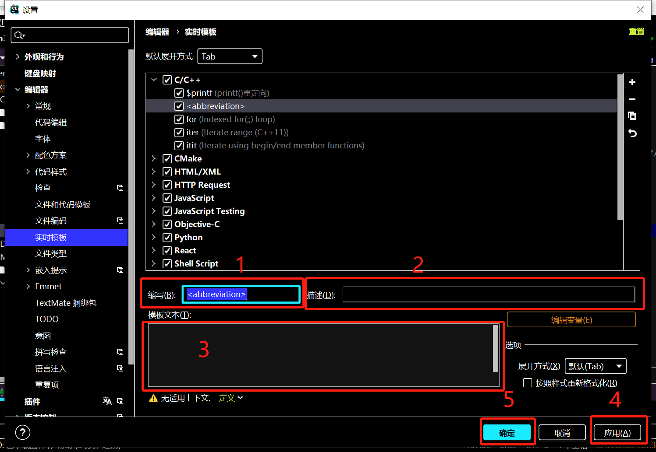Focus the 描述 description input field
Screen dimensions: 656x452
coord(489,294)
